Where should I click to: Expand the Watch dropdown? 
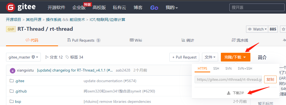[257, 29]
